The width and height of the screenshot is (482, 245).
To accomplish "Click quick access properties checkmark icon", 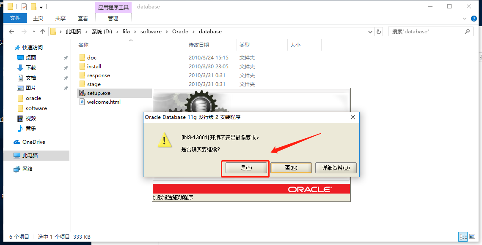I will pyautogui.click(x=24, y=6).
